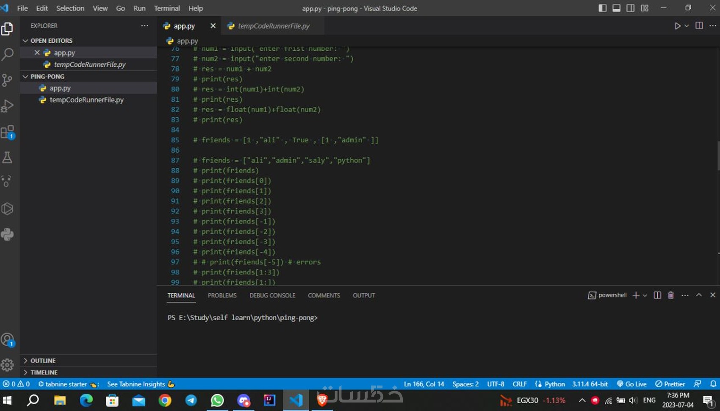This screenshot has width=720, height=411.
Task: Click the powershell terminal prompt line
Action: click(x=242, y=318)
